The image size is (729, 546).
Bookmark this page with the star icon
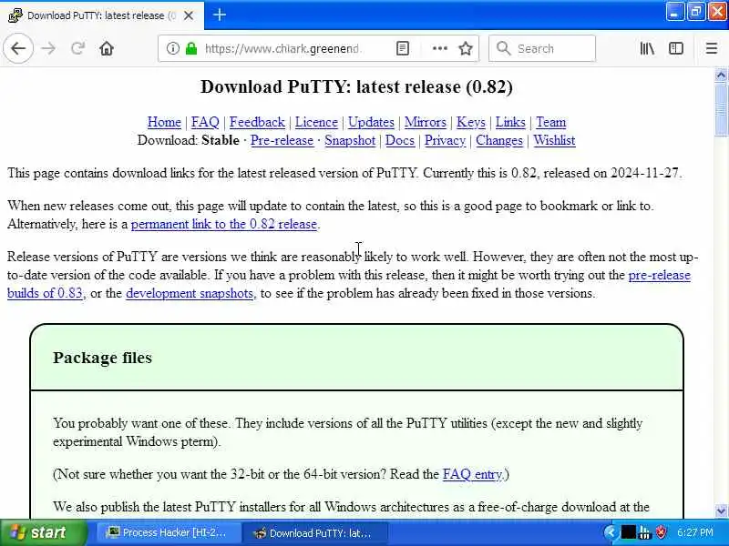coord(466,48)
